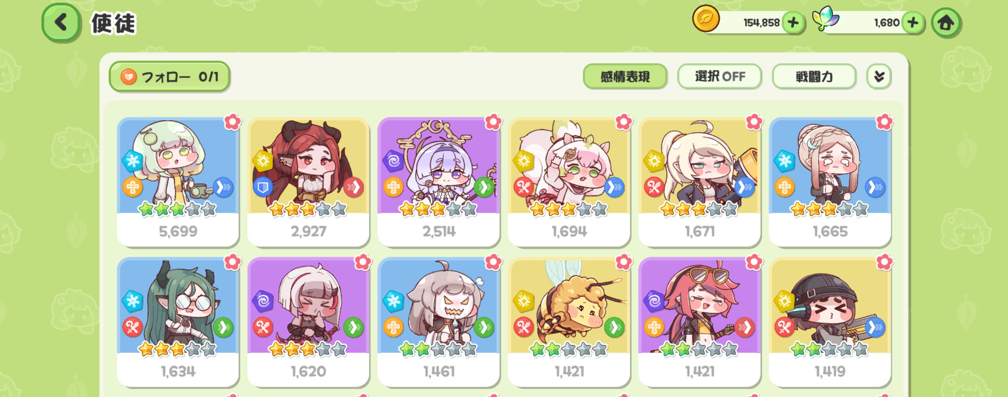Tap the crystal flower currency icon
Viewport: 1008px width, 397px height.
coord(825,19)
